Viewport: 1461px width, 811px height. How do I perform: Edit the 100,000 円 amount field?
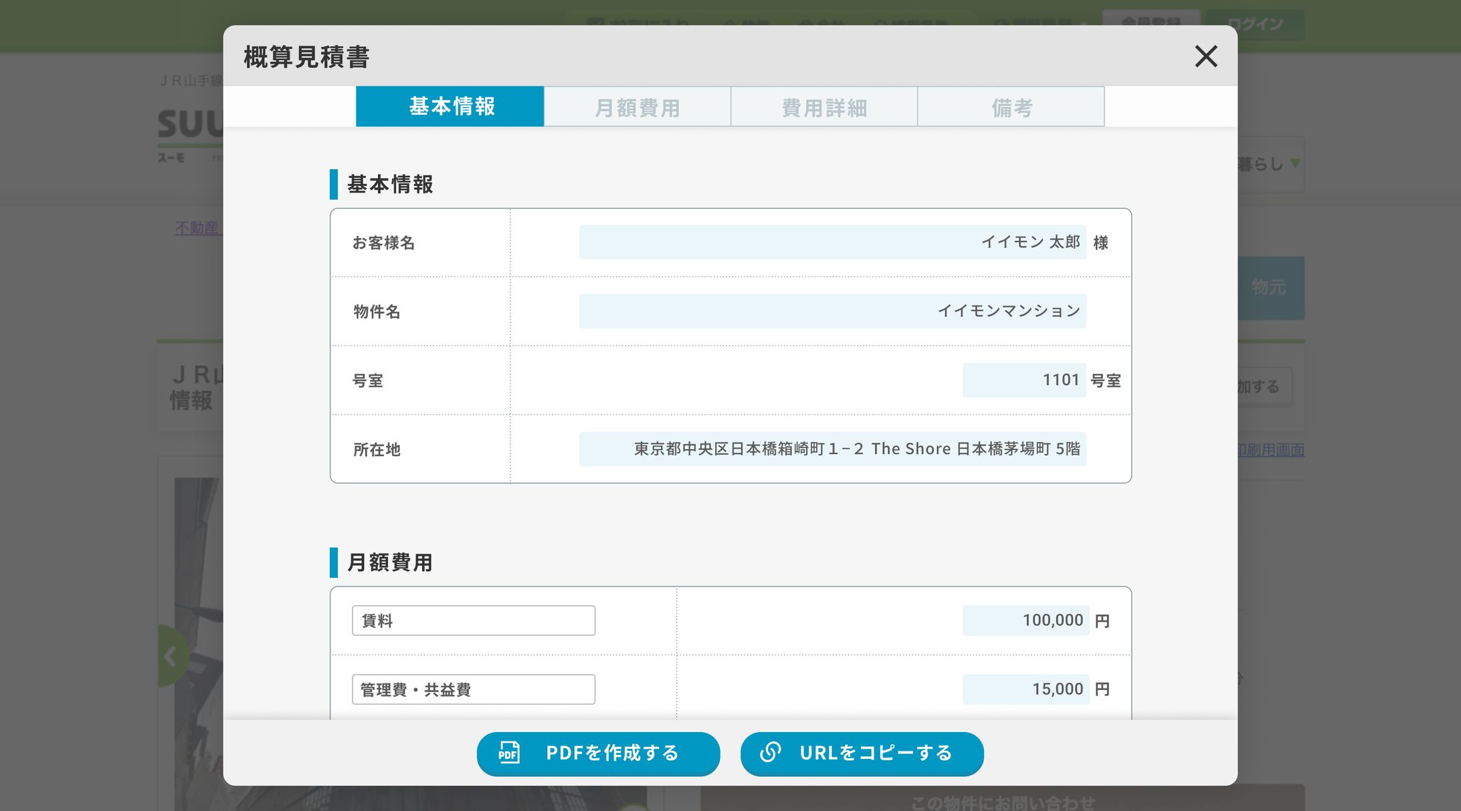[1026, 620]
